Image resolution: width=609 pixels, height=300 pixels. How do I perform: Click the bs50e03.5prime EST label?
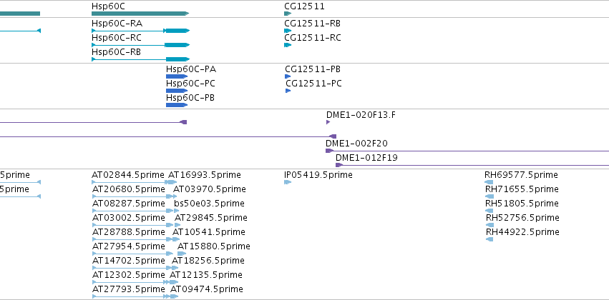tap(210, 204)
